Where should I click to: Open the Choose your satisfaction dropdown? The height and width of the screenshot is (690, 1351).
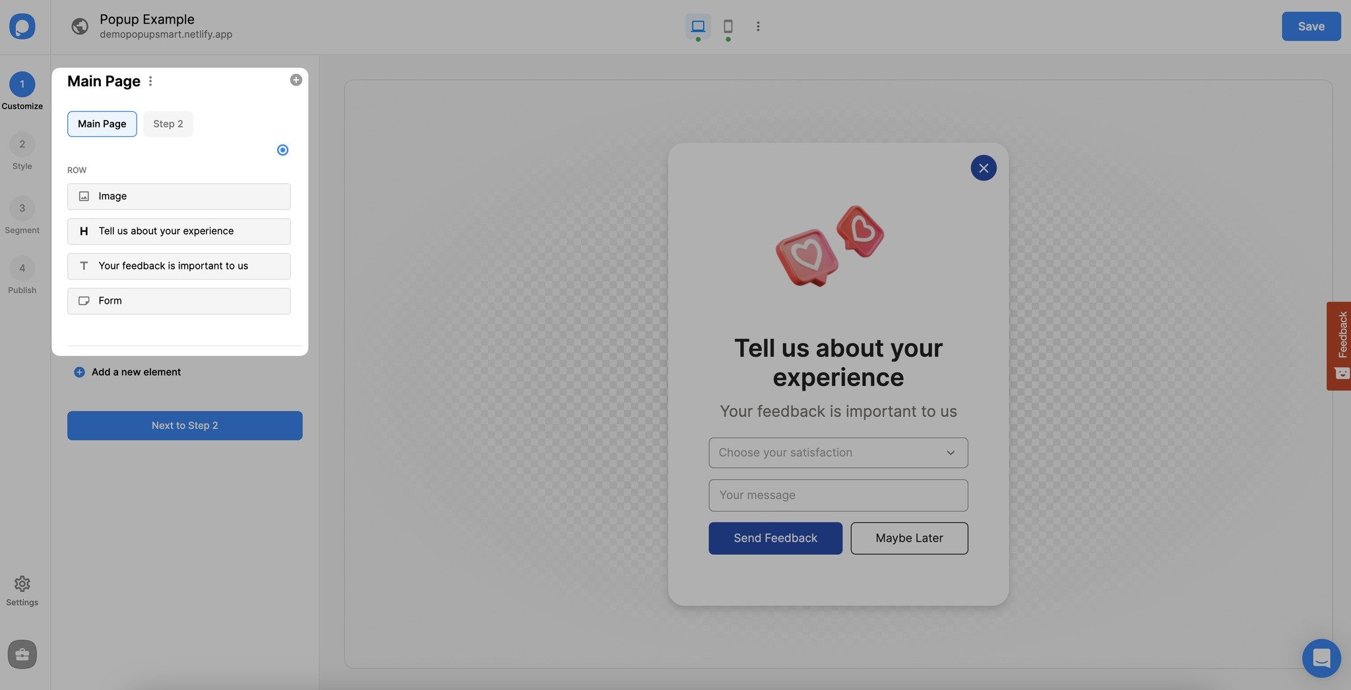point(837,453)
